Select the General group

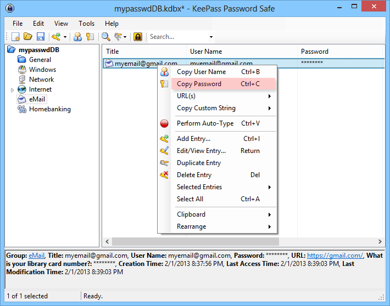coord(40,60)
